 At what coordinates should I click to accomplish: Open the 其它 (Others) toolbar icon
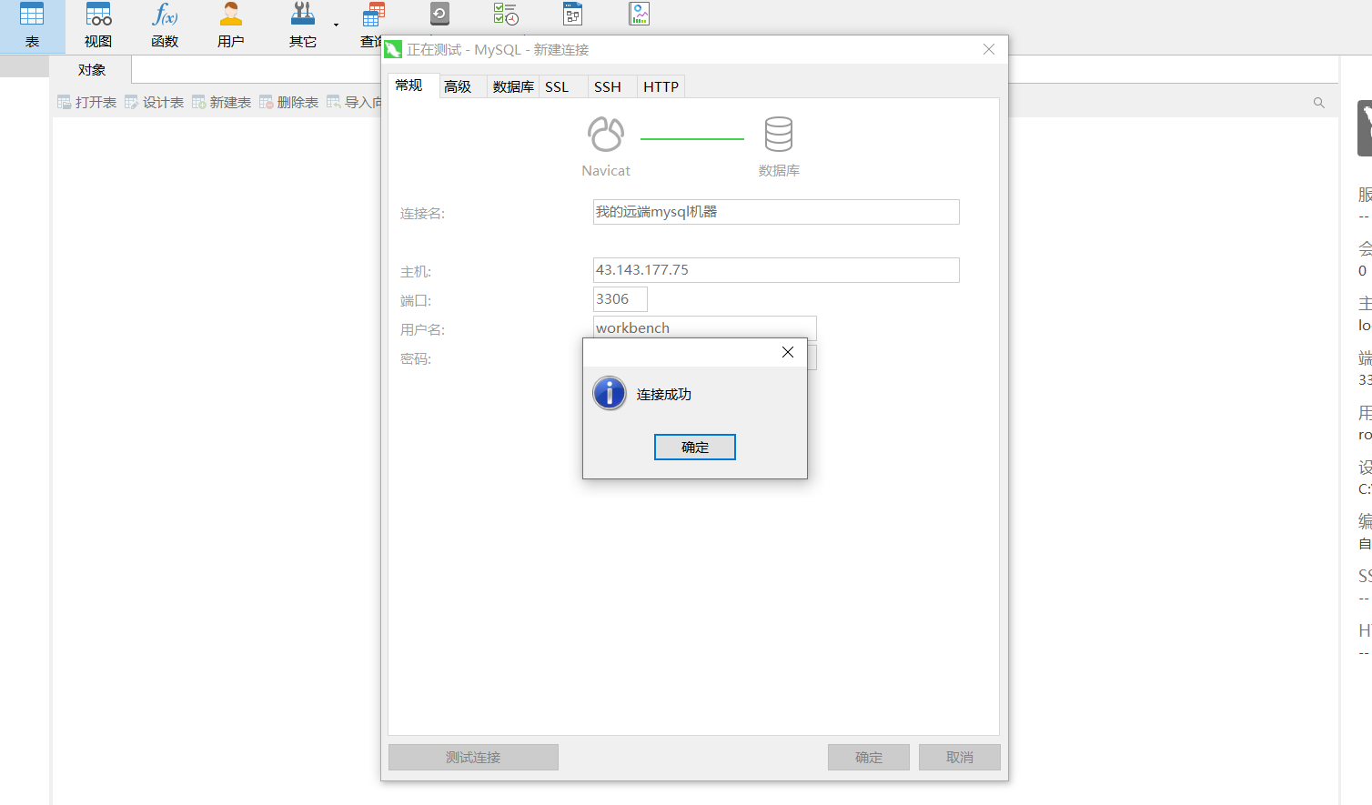pos(303,25)
